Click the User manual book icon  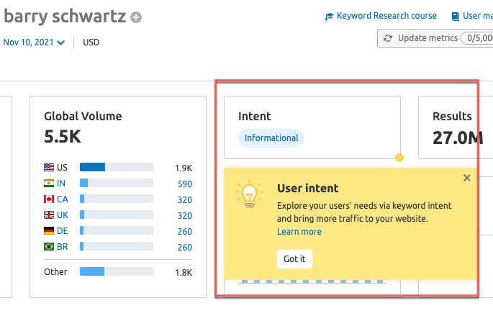455,17
